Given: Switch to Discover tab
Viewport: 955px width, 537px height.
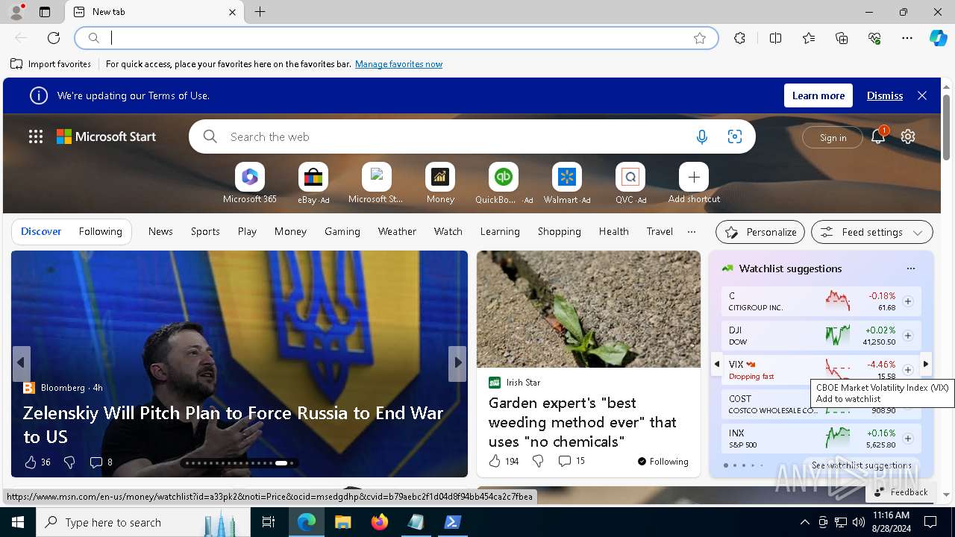Looking at the screenshot, I should click(x=41, y=231).
